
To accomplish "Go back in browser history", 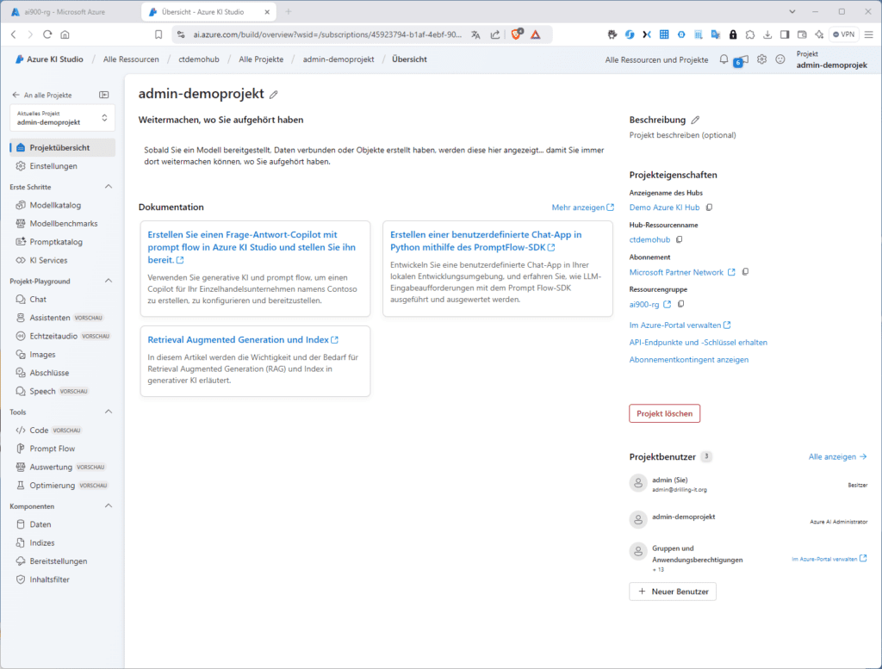I will coord(14,34).
